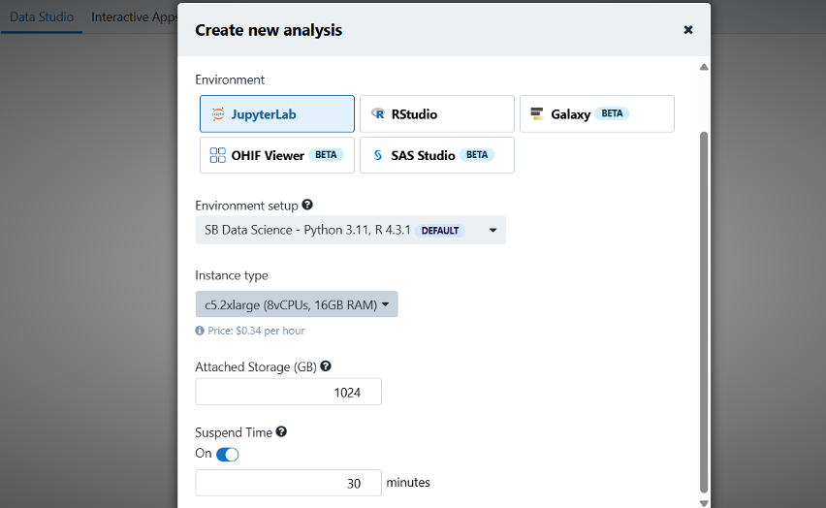Click the Attached Storage help icon
Viewport: 826px width, 508px height.
tap(326, 365)
